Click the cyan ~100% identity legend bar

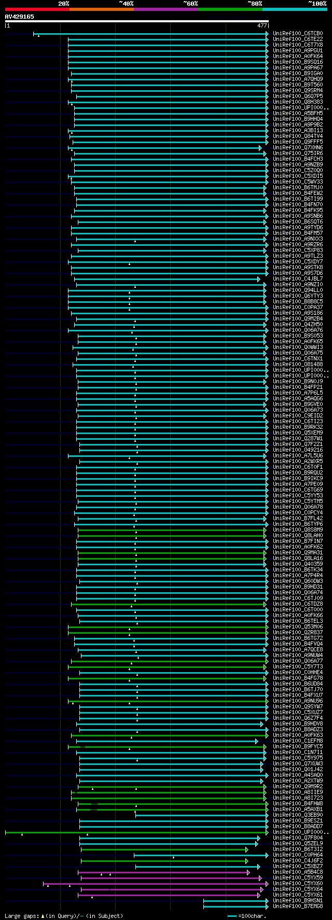tap(295, 9)
